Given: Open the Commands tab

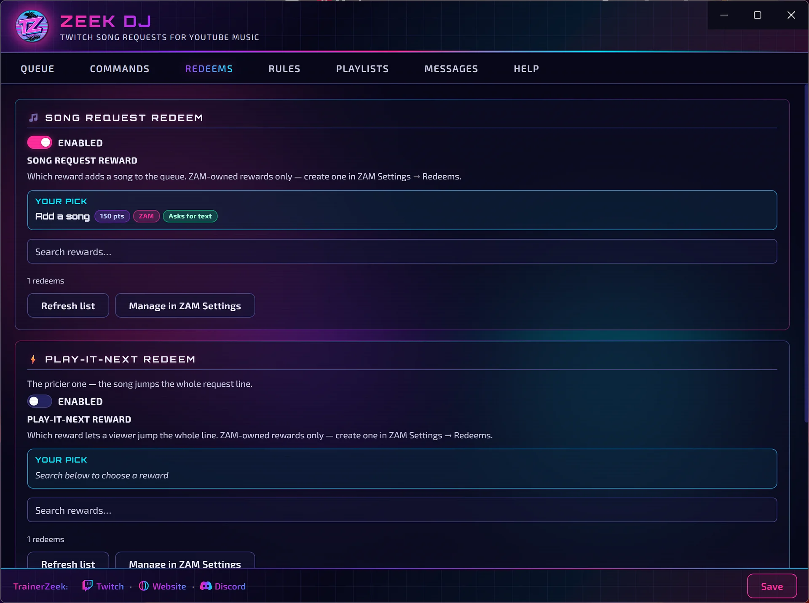Looking at the screenshot, I should coord(120,69).
